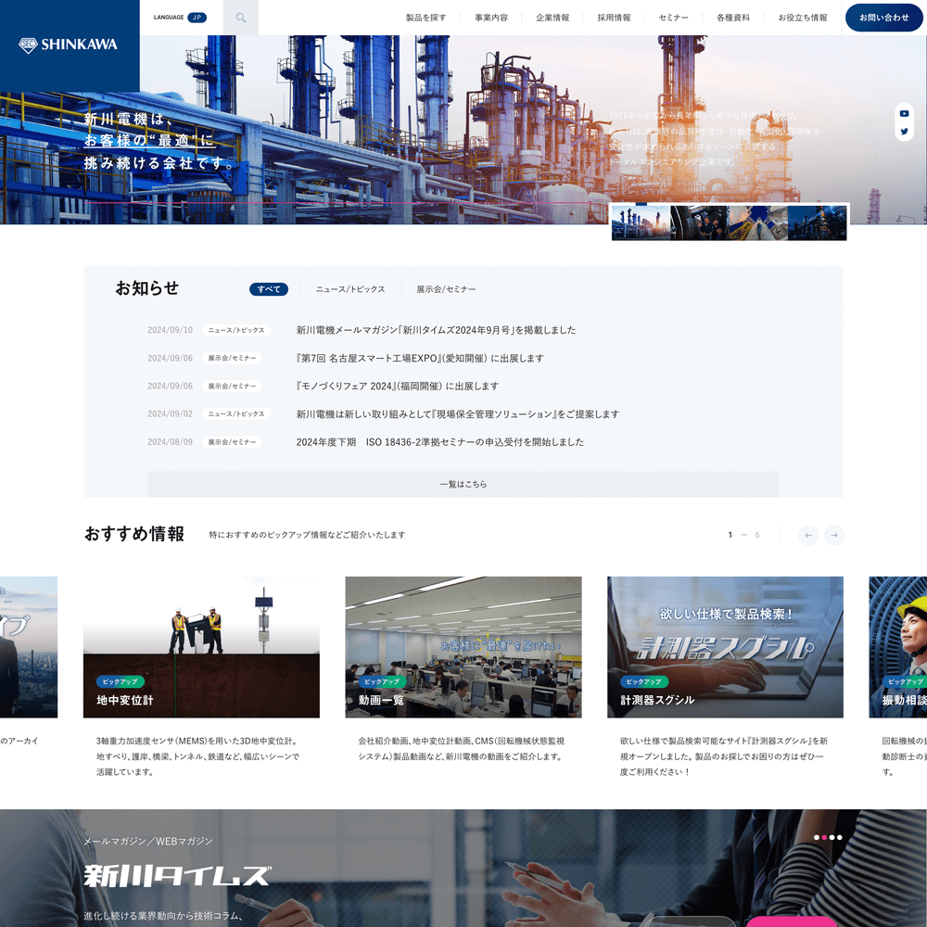This screenshot has width=927, height=927.
Task: Filter news by 展示会/セミナー
Action: (x=446, y=289)
